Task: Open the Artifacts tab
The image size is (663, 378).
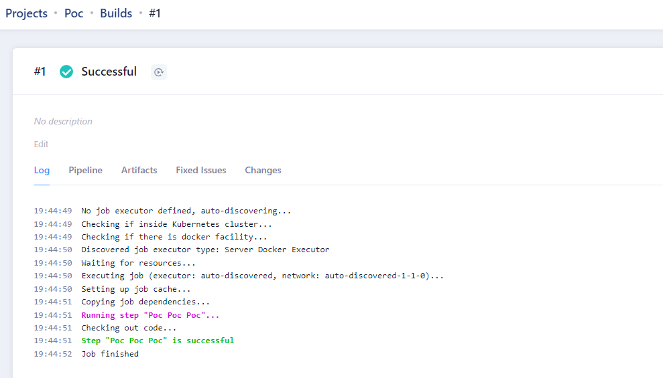Action: (x=139, y=171)
